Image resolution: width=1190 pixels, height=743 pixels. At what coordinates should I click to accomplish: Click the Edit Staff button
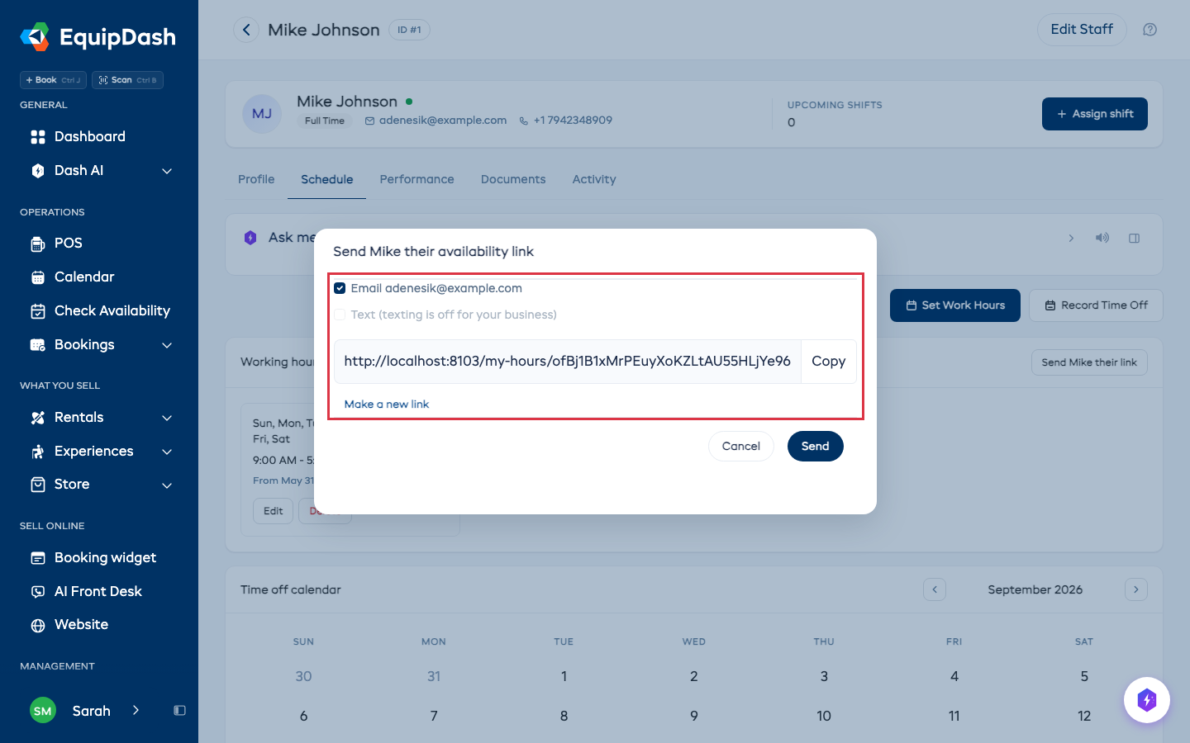click(1082, 30)
